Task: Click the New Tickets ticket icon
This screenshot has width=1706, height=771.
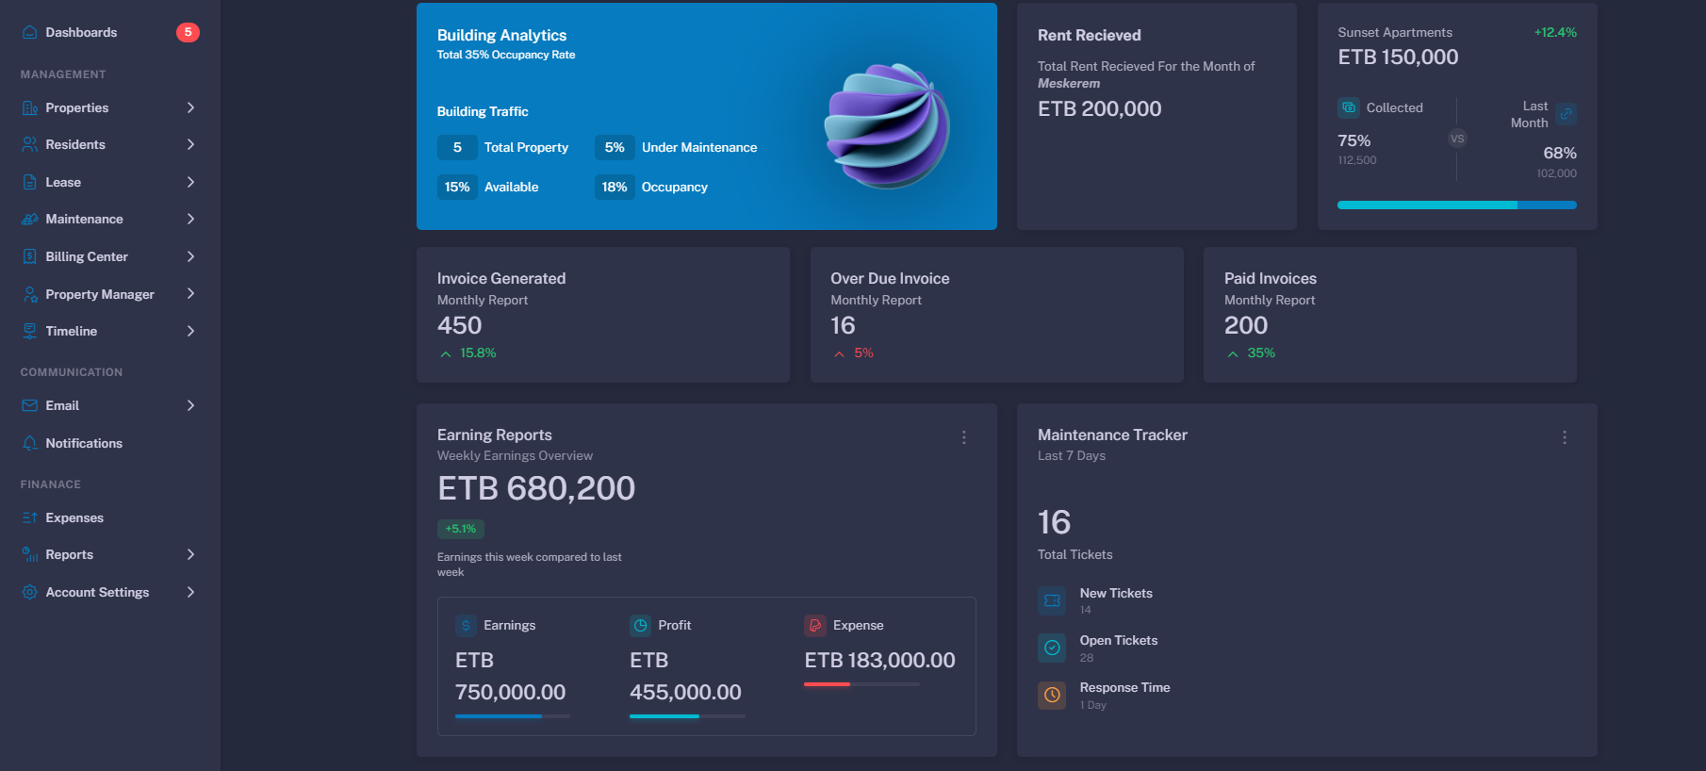Action: [1052, 600]
